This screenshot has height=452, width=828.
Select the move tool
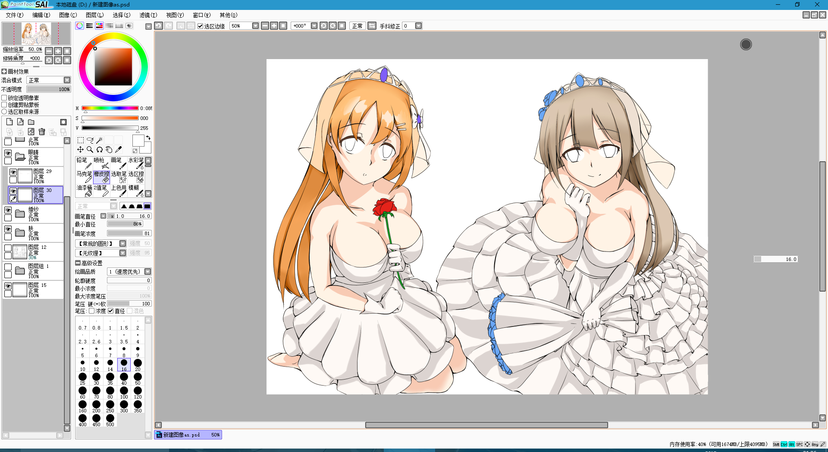(x=81, y=150)
